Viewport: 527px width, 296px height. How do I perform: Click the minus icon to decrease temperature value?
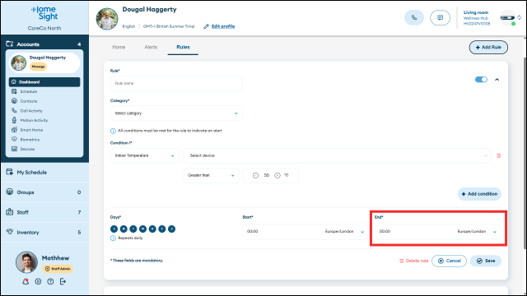coord(255,175)
